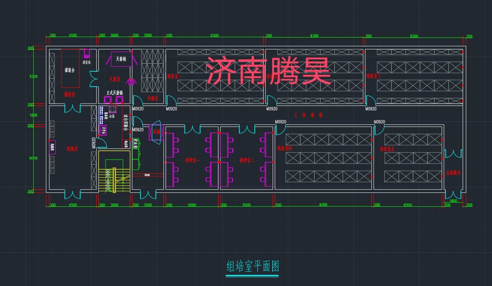Select the M0920 tag above 培养室四
The image size is (492, 286).
pos(280,122)
